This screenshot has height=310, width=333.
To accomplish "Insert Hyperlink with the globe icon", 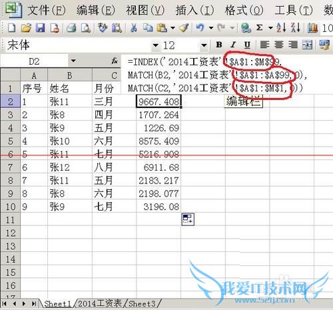I will (246, 28).
